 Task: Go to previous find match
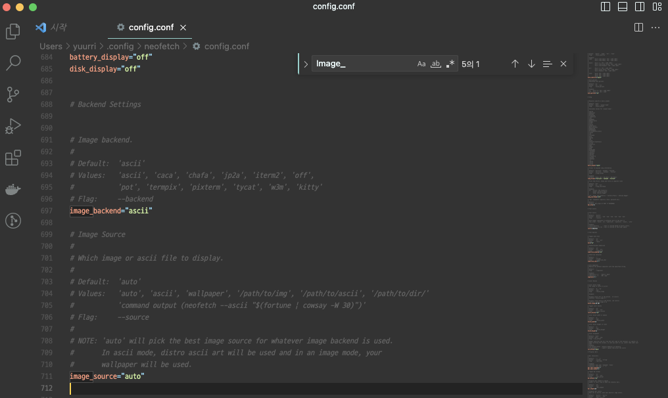click(x=515, y=64)
